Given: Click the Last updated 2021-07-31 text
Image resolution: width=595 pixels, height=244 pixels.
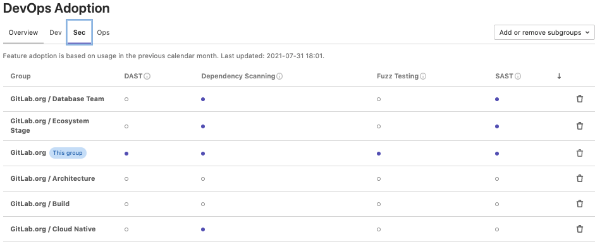Looking at the screenshot, I should (273, 56).
